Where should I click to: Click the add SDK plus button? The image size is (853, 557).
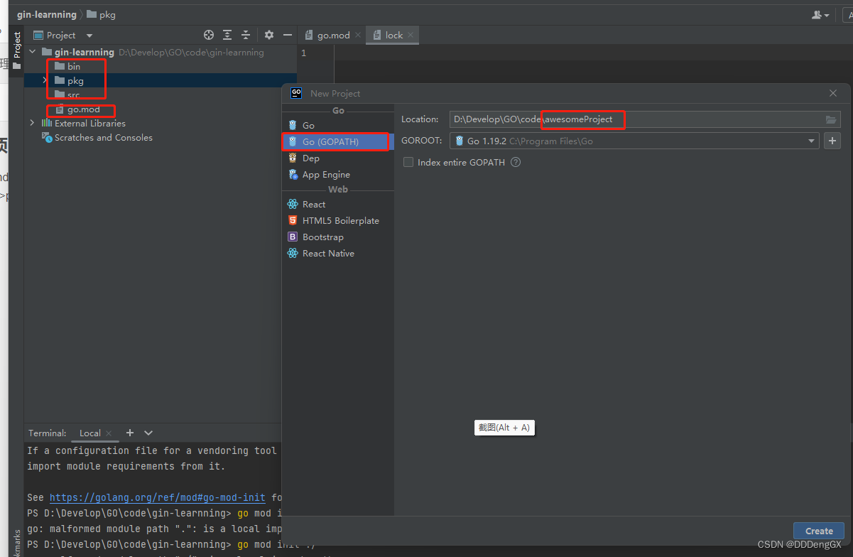[x=832, y=141]
